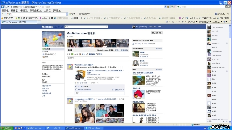Click the IE home page icon
Image resolution: width=232 pixels, height=130 pixels.
(x=167, y=22)
